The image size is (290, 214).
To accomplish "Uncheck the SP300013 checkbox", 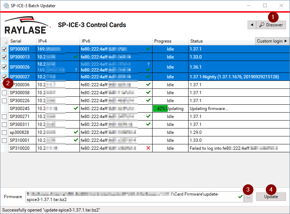I will 4,57.
